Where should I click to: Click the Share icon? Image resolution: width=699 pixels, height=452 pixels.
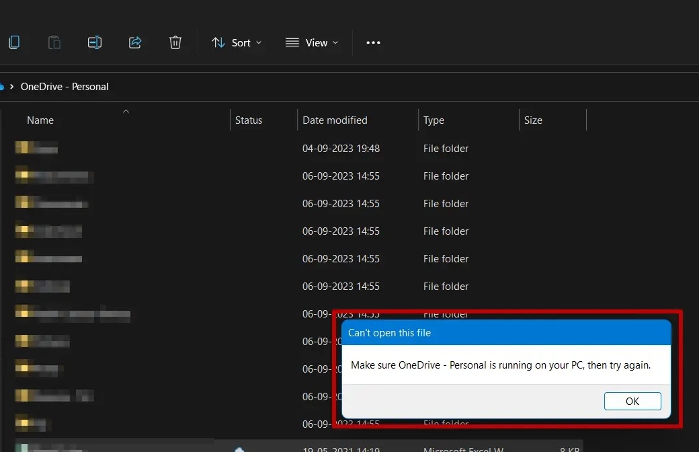pyautogui.click(x=135, y=42)
